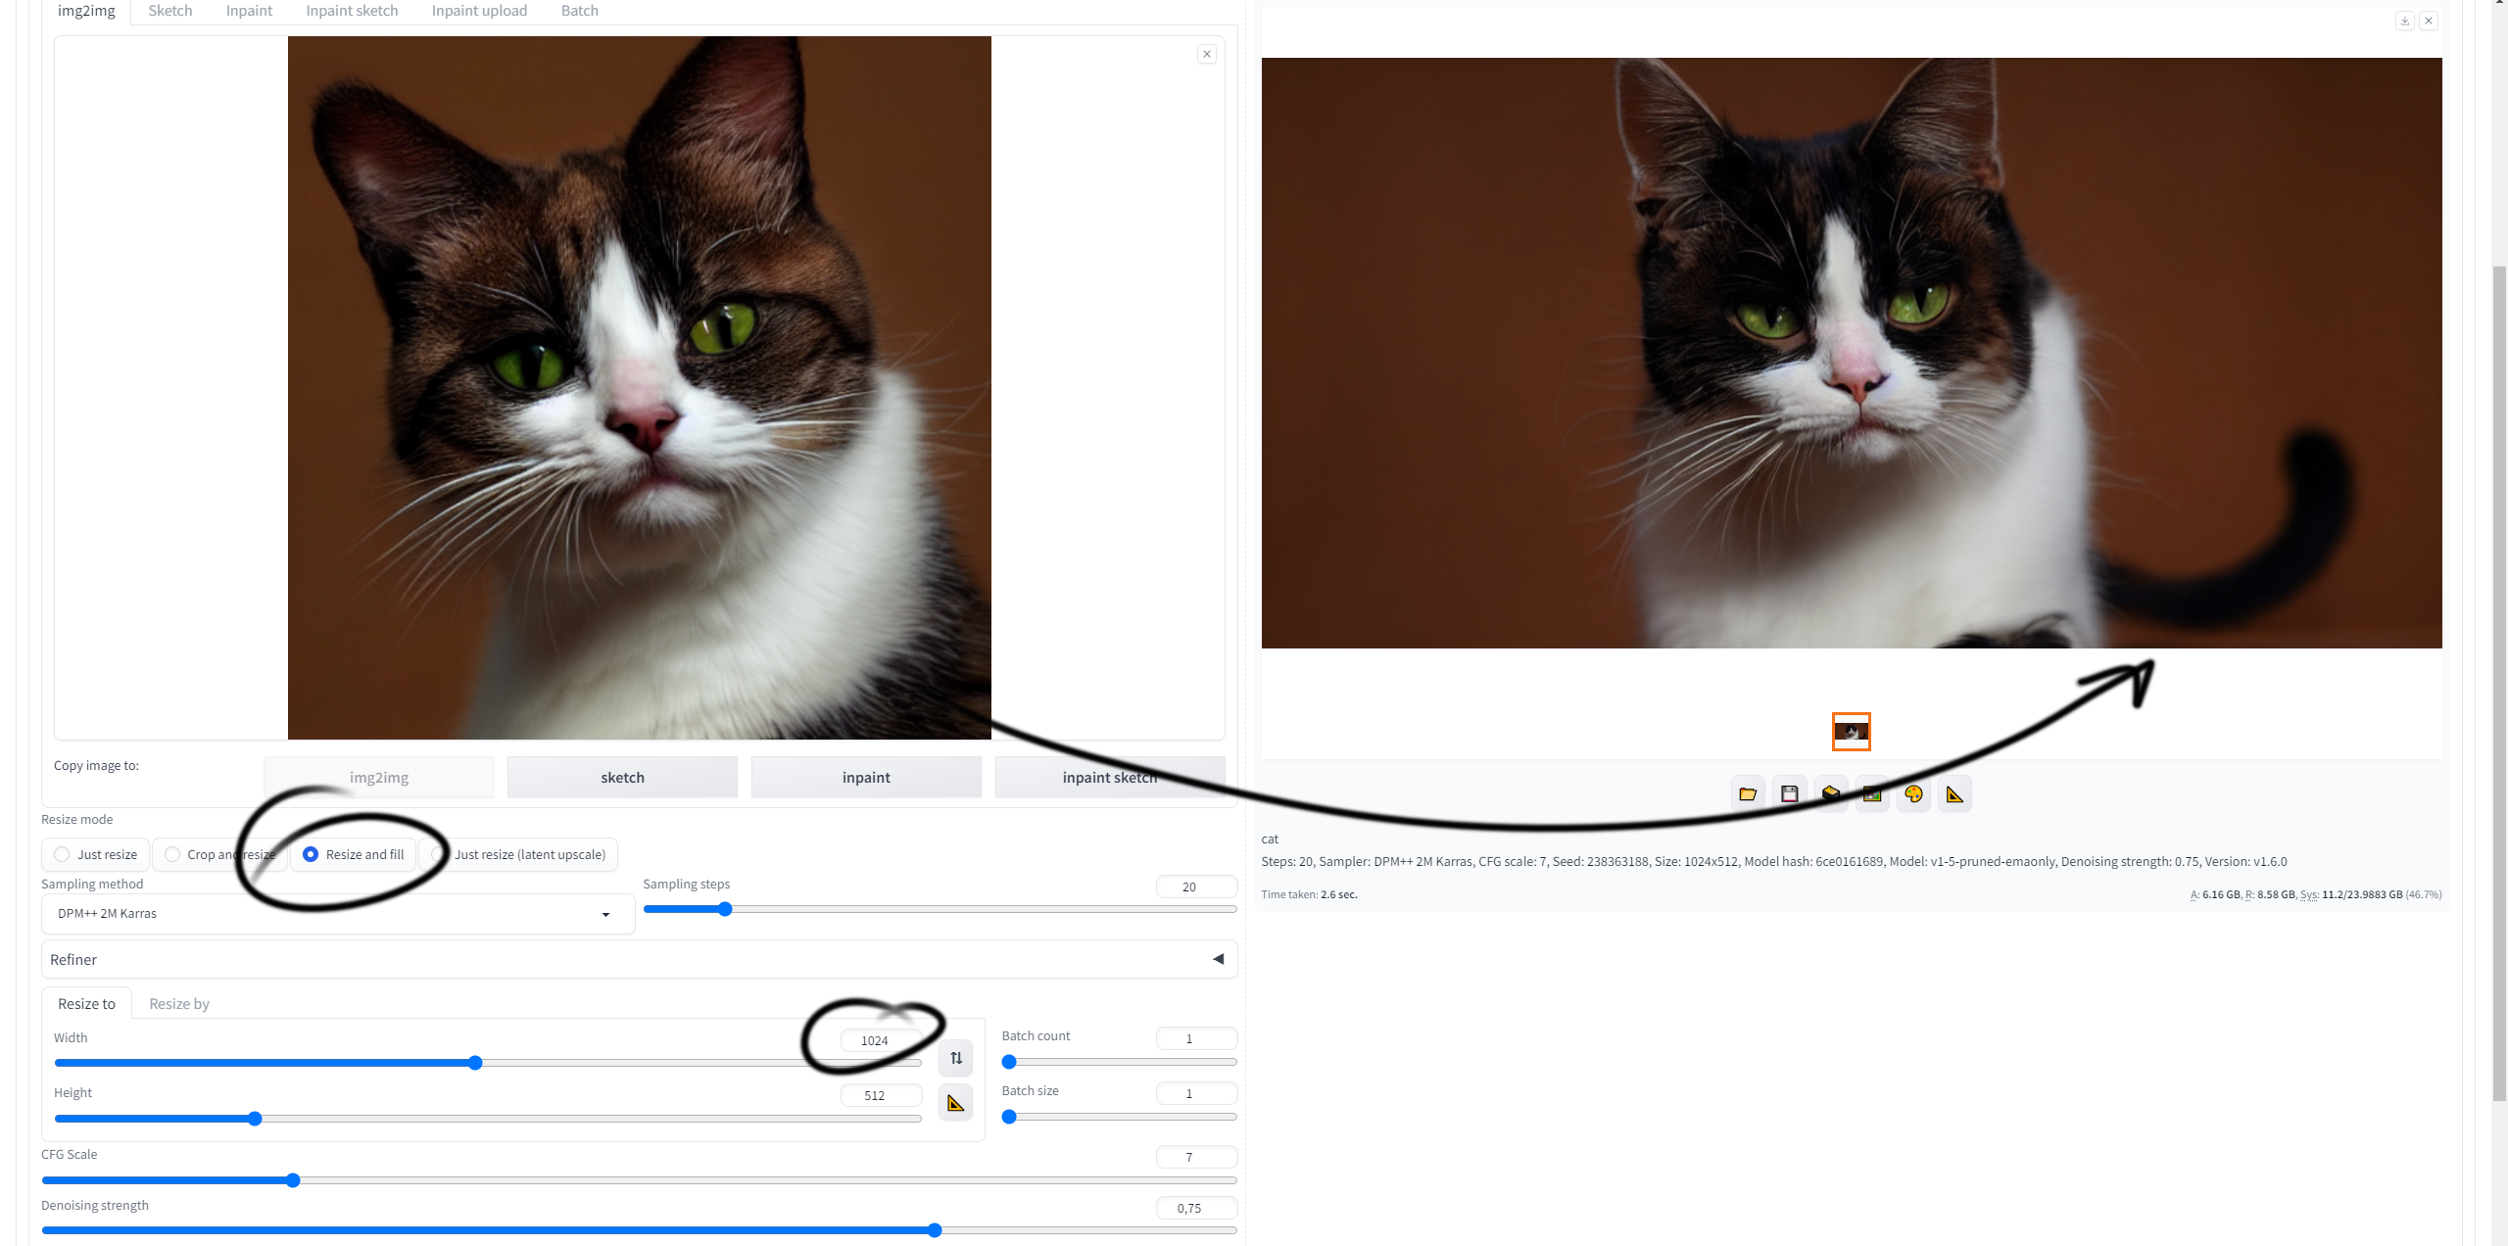Switch to the Resize by tab

(x=179, y=1004)
